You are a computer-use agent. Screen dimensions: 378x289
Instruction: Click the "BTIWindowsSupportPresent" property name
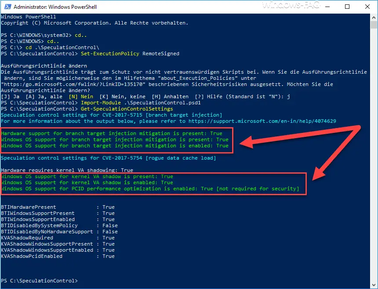[38, 213]
